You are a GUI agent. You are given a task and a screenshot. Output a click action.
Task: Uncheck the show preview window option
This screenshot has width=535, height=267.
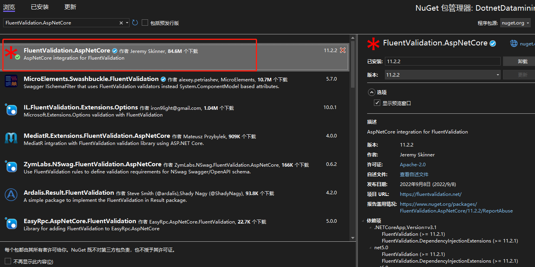377,103
